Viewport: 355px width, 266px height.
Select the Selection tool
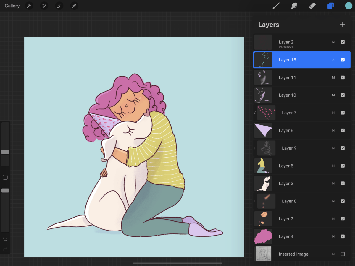[59, 6]
